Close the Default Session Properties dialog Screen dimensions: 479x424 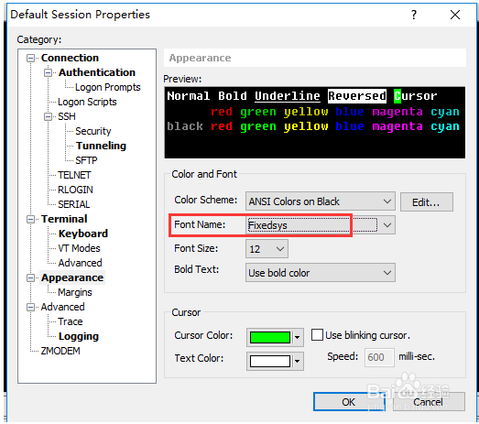(455, 15)
